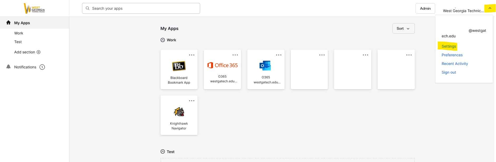Viewport: 496px width, 162px height.
Task: Open three-dot menu on Knighthawk Navigator card
Action: 192,101
